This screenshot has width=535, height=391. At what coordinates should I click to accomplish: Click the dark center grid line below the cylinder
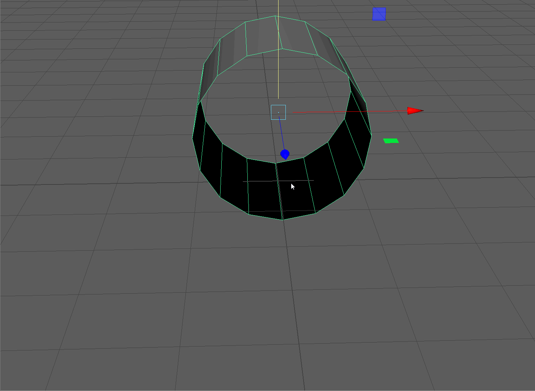[295, 307]
